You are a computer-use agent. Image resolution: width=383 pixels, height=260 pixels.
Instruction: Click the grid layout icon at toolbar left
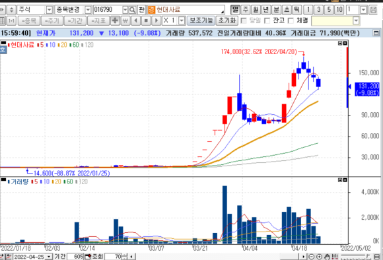point(3,20)
